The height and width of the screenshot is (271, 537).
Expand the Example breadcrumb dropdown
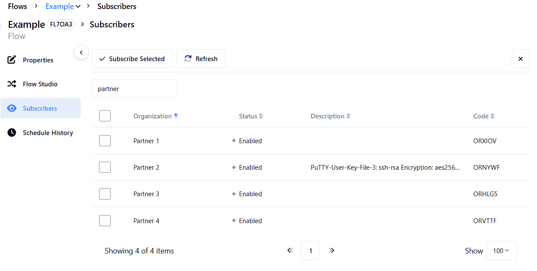point(78,6)
